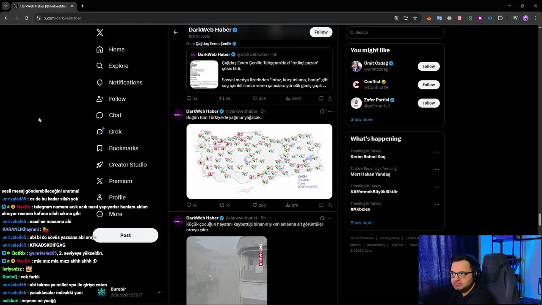Follow Ümit Özdağ
The image size is (542, 305).
click(x=429, y=66)
